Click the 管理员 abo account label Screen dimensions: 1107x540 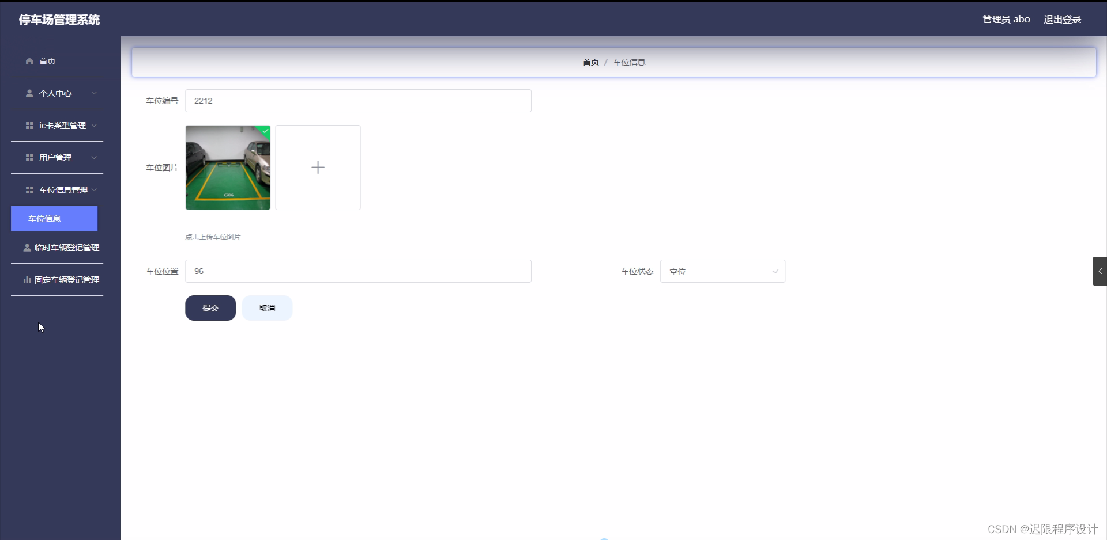coord(1006,20)
